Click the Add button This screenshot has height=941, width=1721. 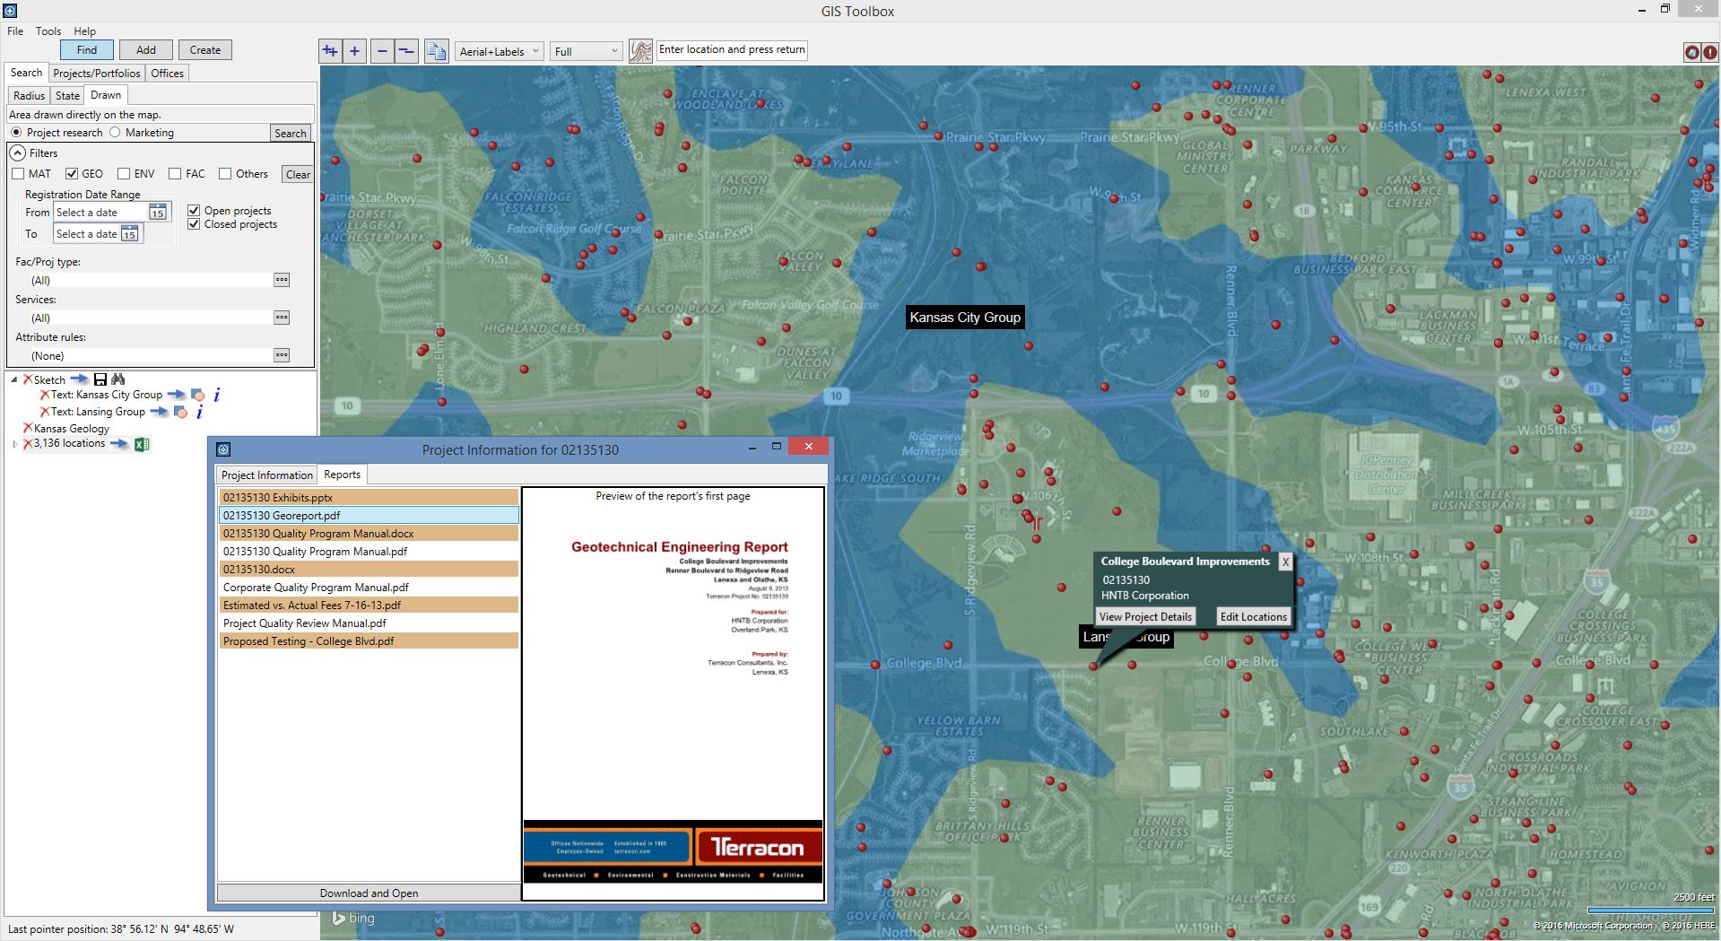point(146,50)
